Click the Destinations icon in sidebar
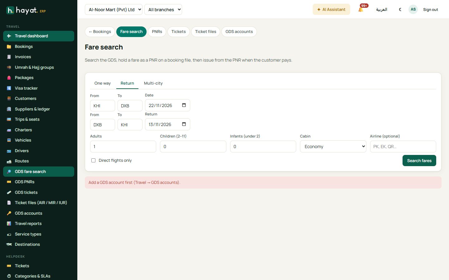Image resolution: width=449 pixels, height=280 pixels. [x=9, y=245]
